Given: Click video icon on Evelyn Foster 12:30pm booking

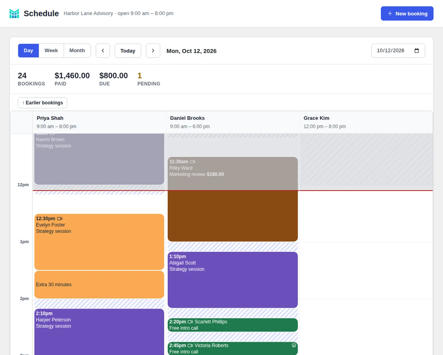Looking at the screenshot, I should [x=60, y=219].
